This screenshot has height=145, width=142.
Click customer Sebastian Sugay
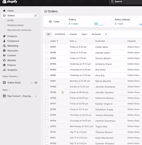point(104,109)
